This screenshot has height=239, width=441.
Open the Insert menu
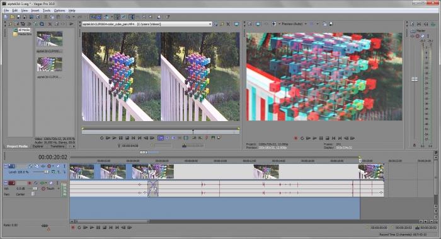point(35,11)
